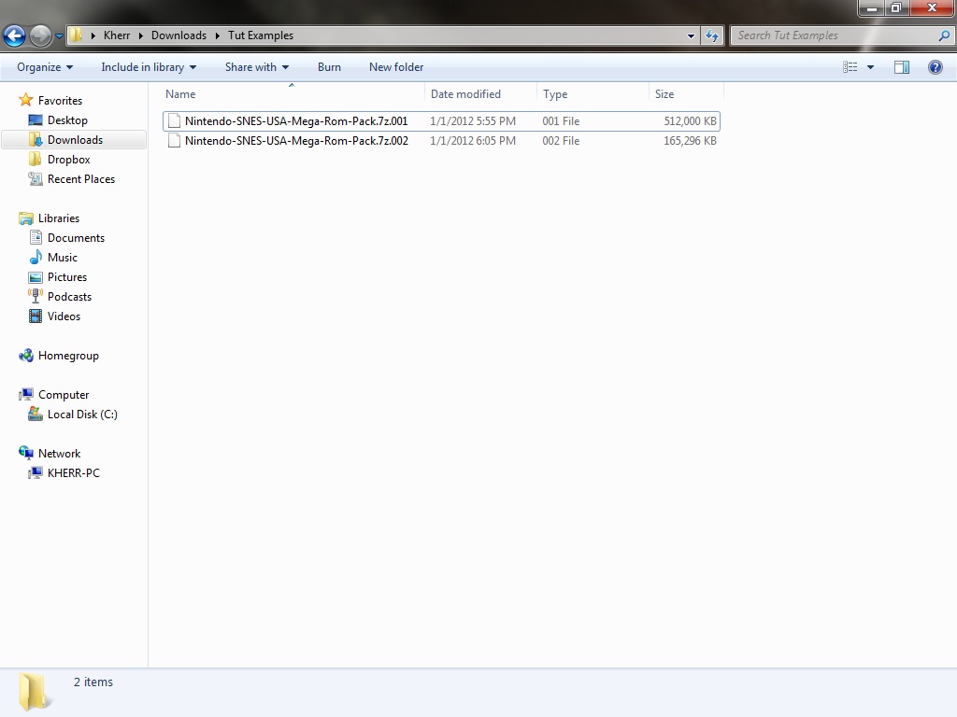Viewport: 957px width, 717px height.
Task: Open the view options dropdown arrow
Action: (870, 67)
